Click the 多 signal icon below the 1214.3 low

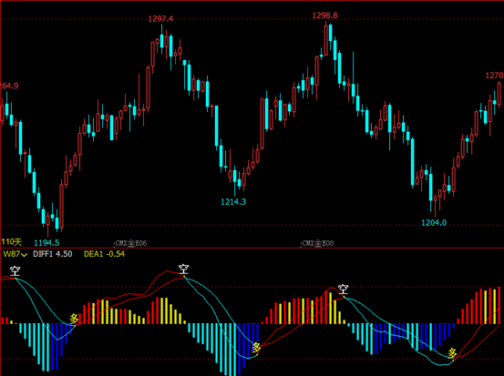click(x=256, y=348)
